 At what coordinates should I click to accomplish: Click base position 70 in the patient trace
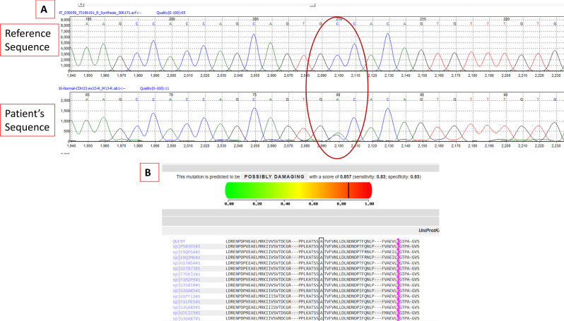(x=171, y=95)
